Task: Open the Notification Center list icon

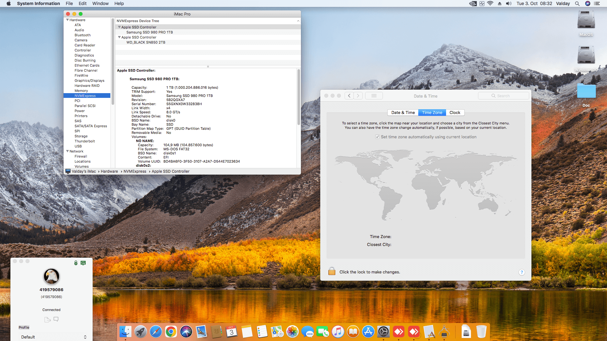Action: coord(597,3)
